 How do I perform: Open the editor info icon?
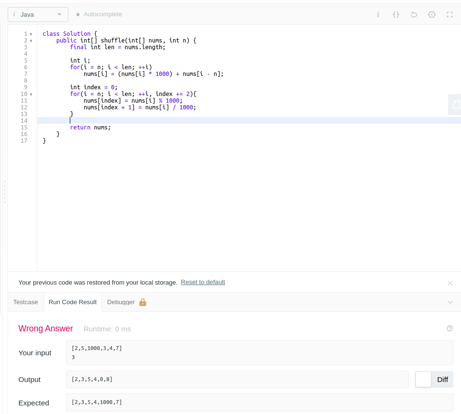378,14
